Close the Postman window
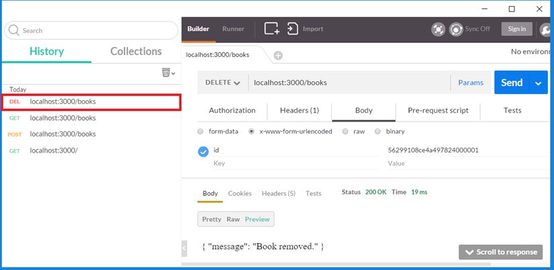 [539, 9]
